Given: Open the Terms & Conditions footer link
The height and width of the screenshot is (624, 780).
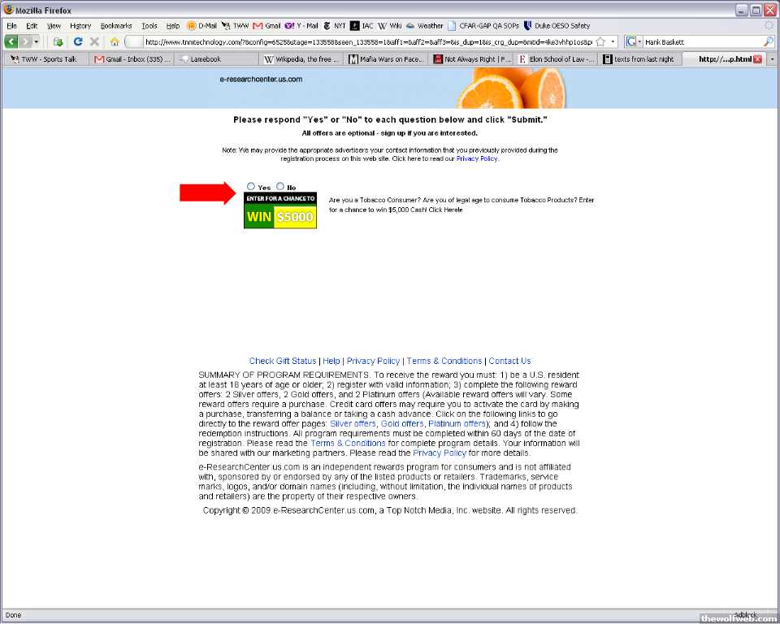Looking at the screenshot, I should [x=444, y=361].
